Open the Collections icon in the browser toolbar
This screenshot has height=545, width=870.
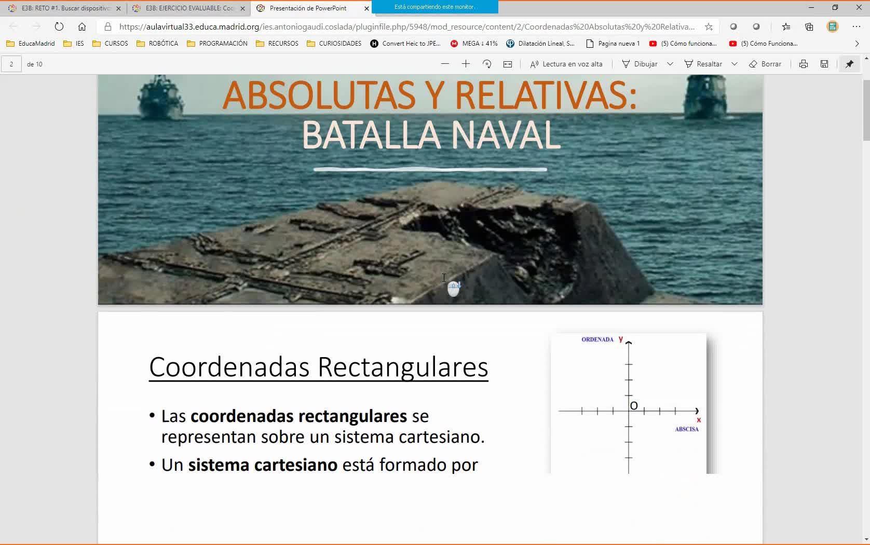coord(809,26)
